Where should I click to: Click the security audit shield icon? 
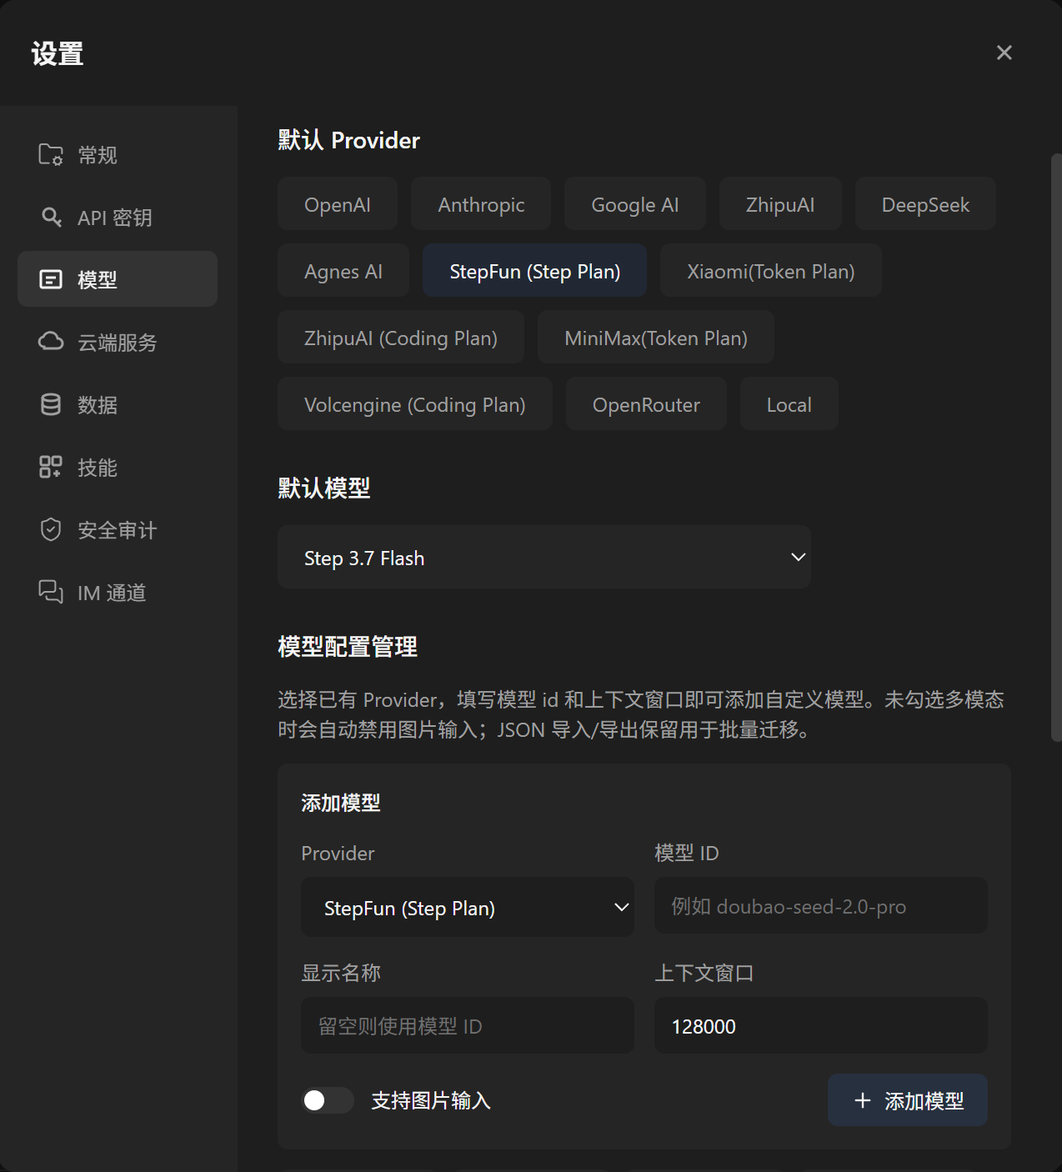click(51, 529)
